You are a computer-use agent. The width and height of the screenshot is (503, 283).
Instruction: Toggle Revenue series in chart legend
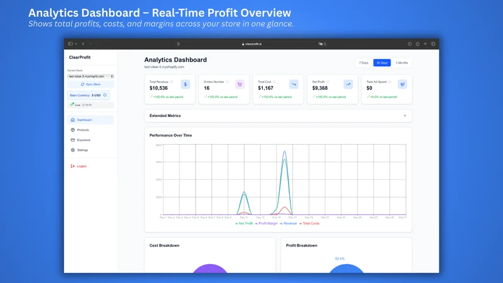point(289,223)
